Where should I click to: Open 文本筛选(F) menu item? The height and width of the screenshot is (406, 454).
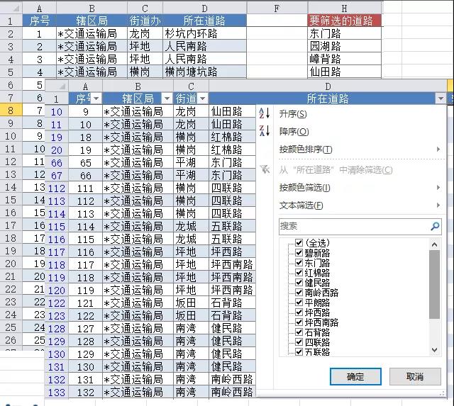coord(301,205)
